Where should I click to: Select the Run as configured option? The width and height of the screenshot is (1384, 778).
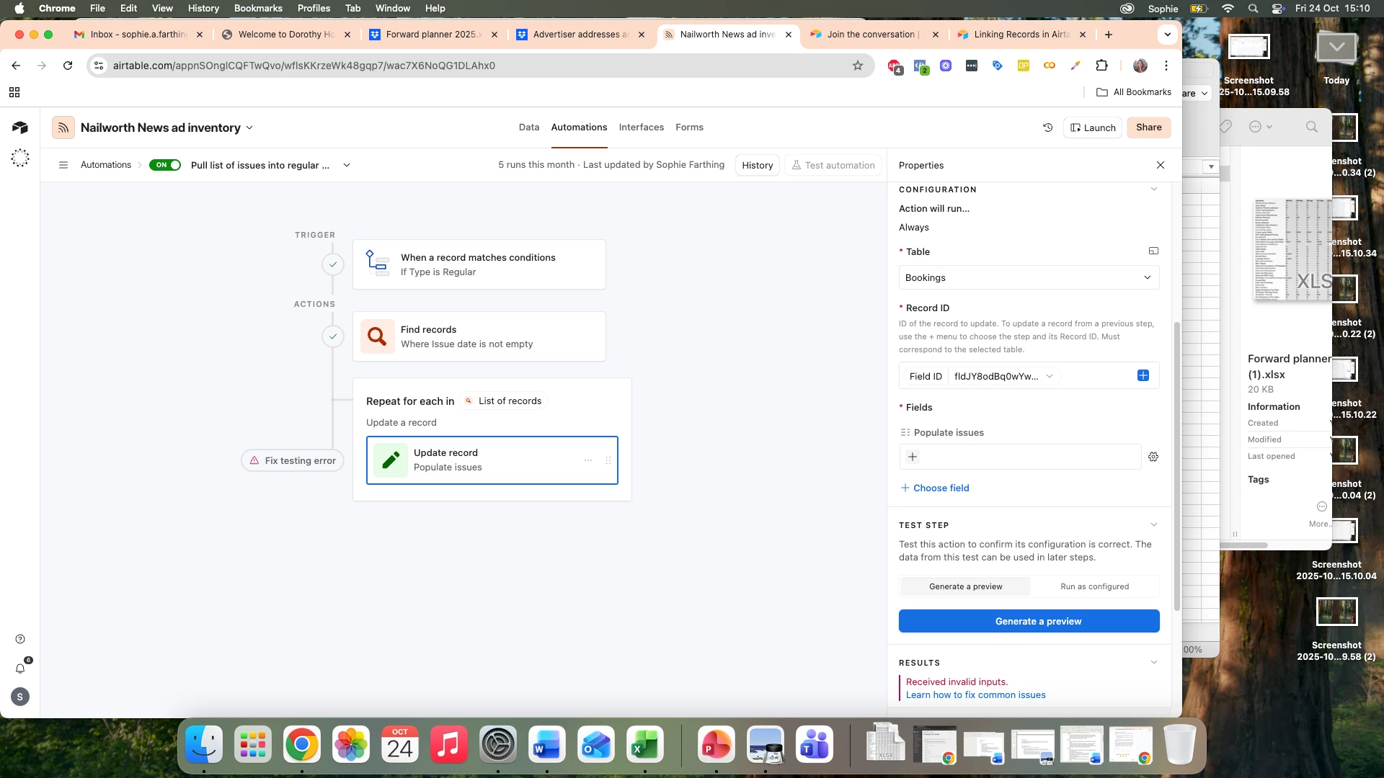[x=1094, y=586]
